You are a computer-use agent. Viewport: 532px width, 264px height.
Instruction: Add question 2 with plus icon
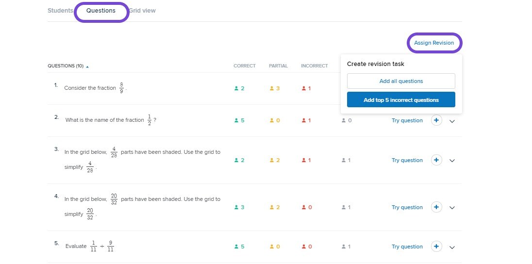tap(436, 120)
